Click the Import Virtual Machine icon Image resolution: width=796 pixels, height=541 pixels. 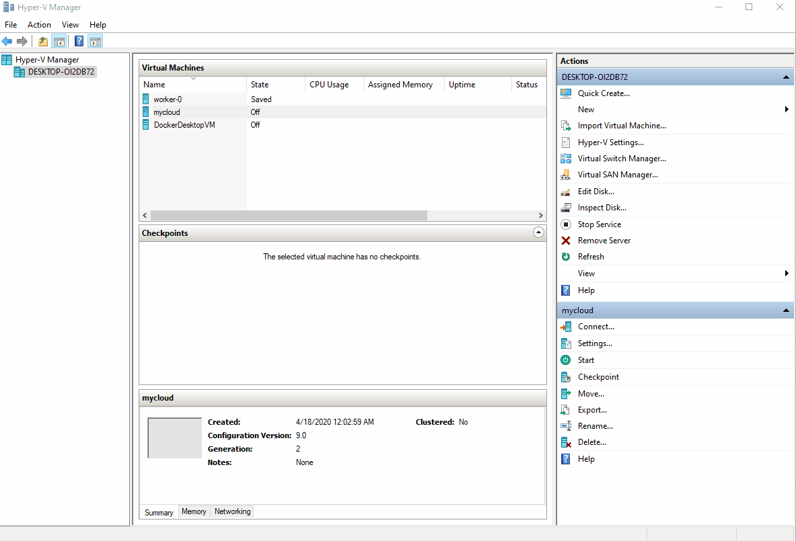565,126
